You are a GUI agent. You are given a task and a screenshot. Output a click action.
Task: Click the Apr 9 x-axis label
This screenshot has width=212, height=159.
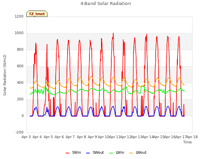pyautogui.click(x=92, y=137)
